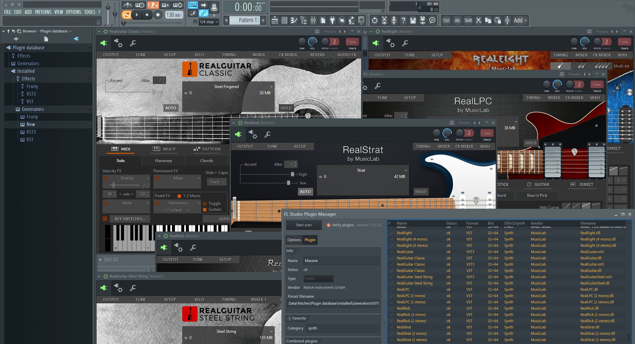Open the Mixer icon in toolbar

pos(313,21)
